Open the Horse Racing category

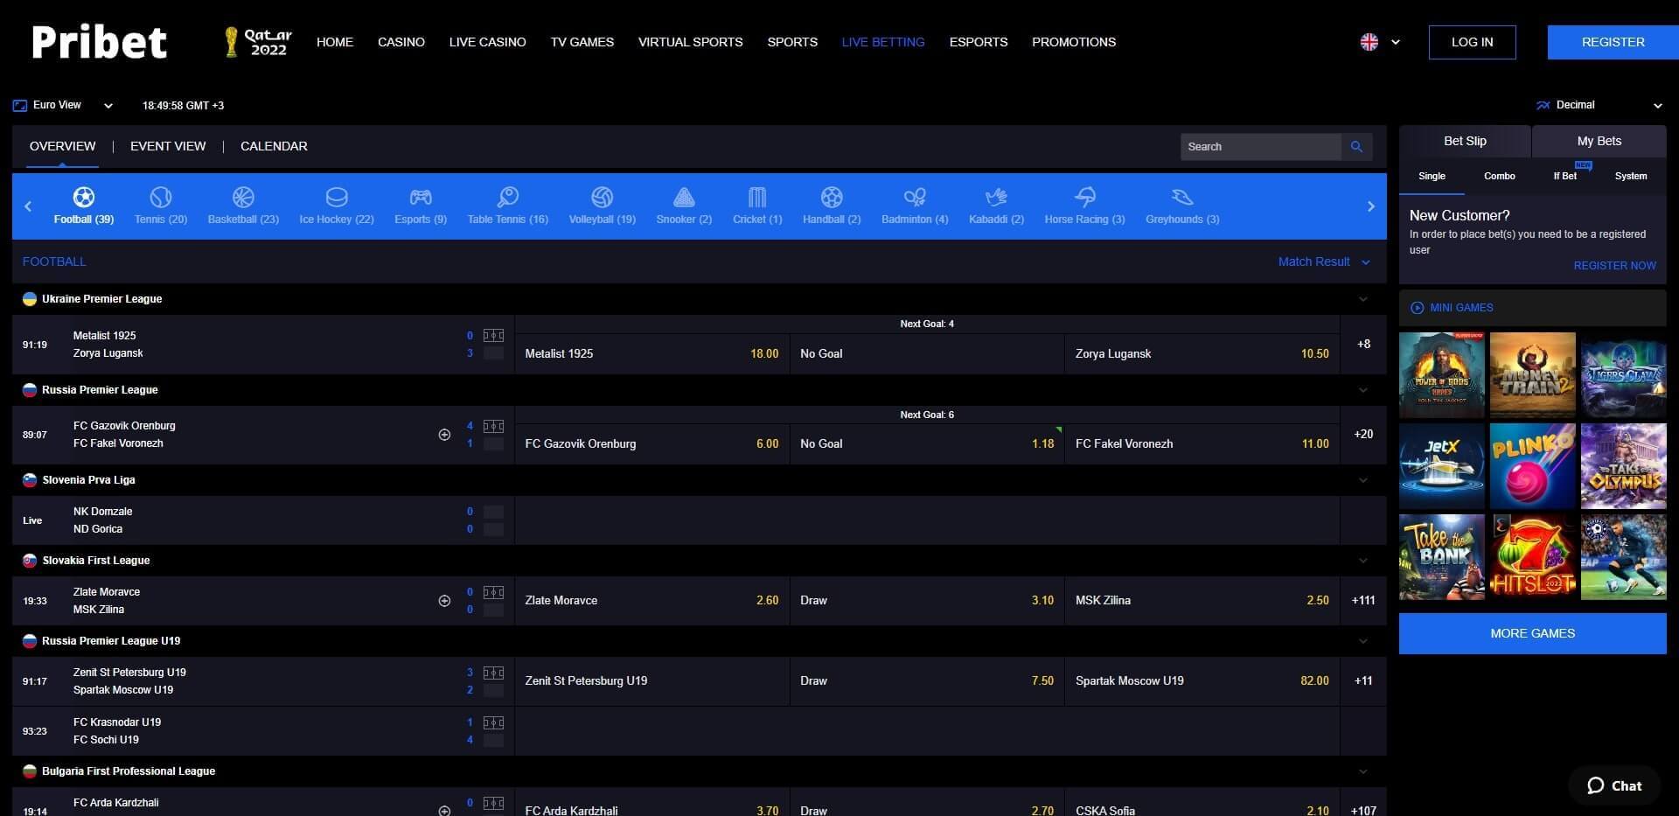(x=1084, y=205)
